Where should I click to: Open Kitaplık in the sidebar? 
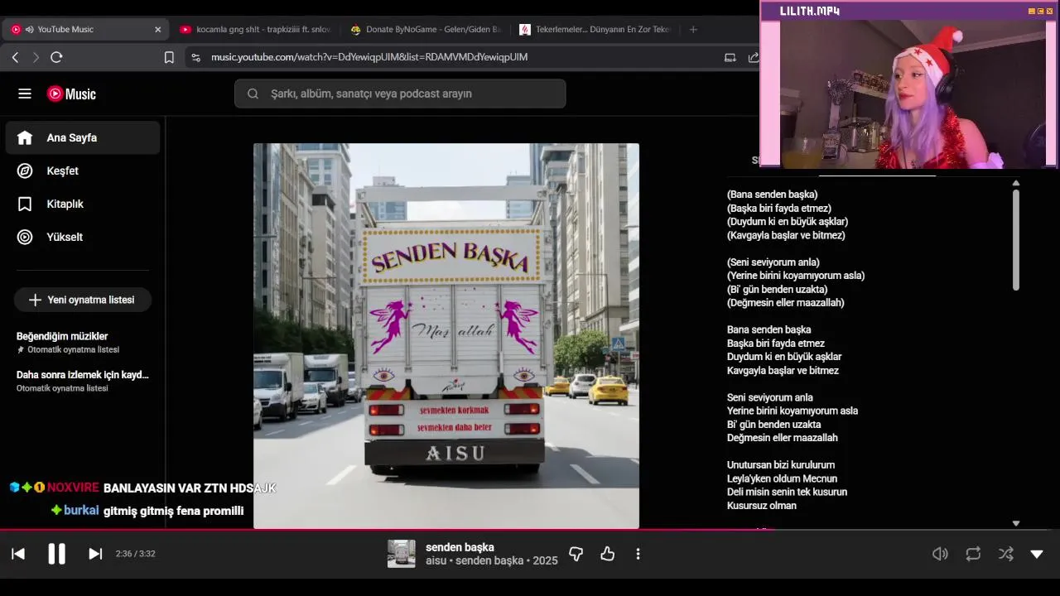[x=83, y=204]
